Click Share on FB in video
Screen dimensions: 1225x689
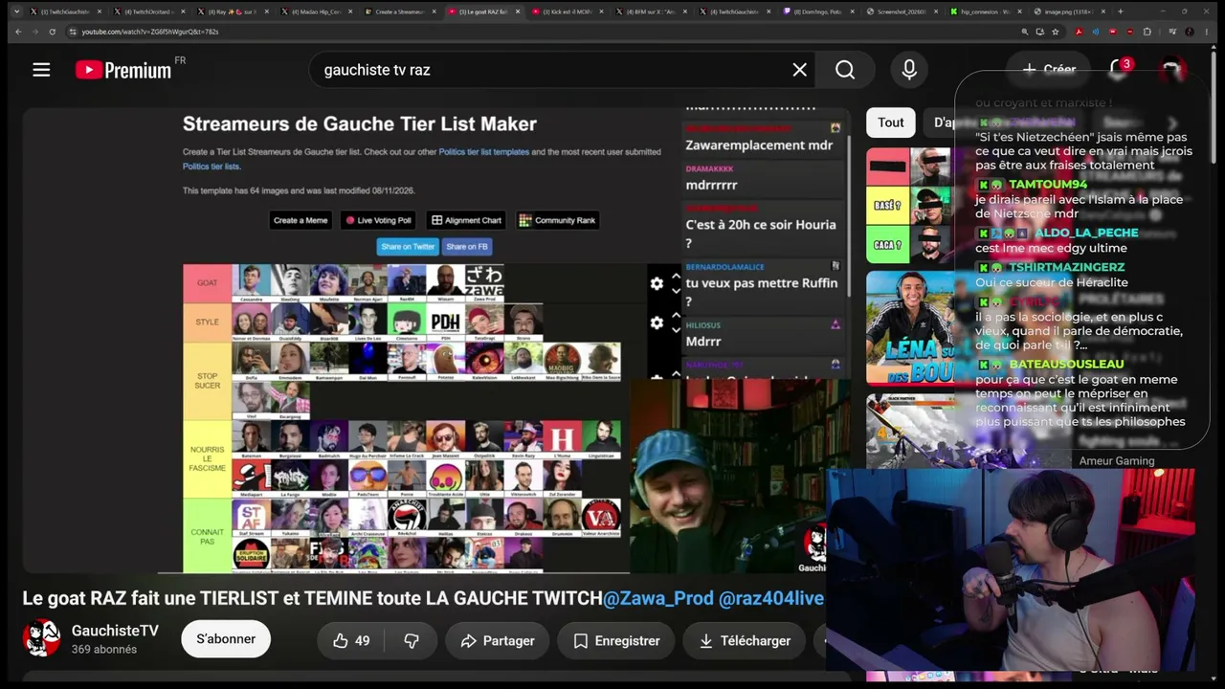(467, 246)
